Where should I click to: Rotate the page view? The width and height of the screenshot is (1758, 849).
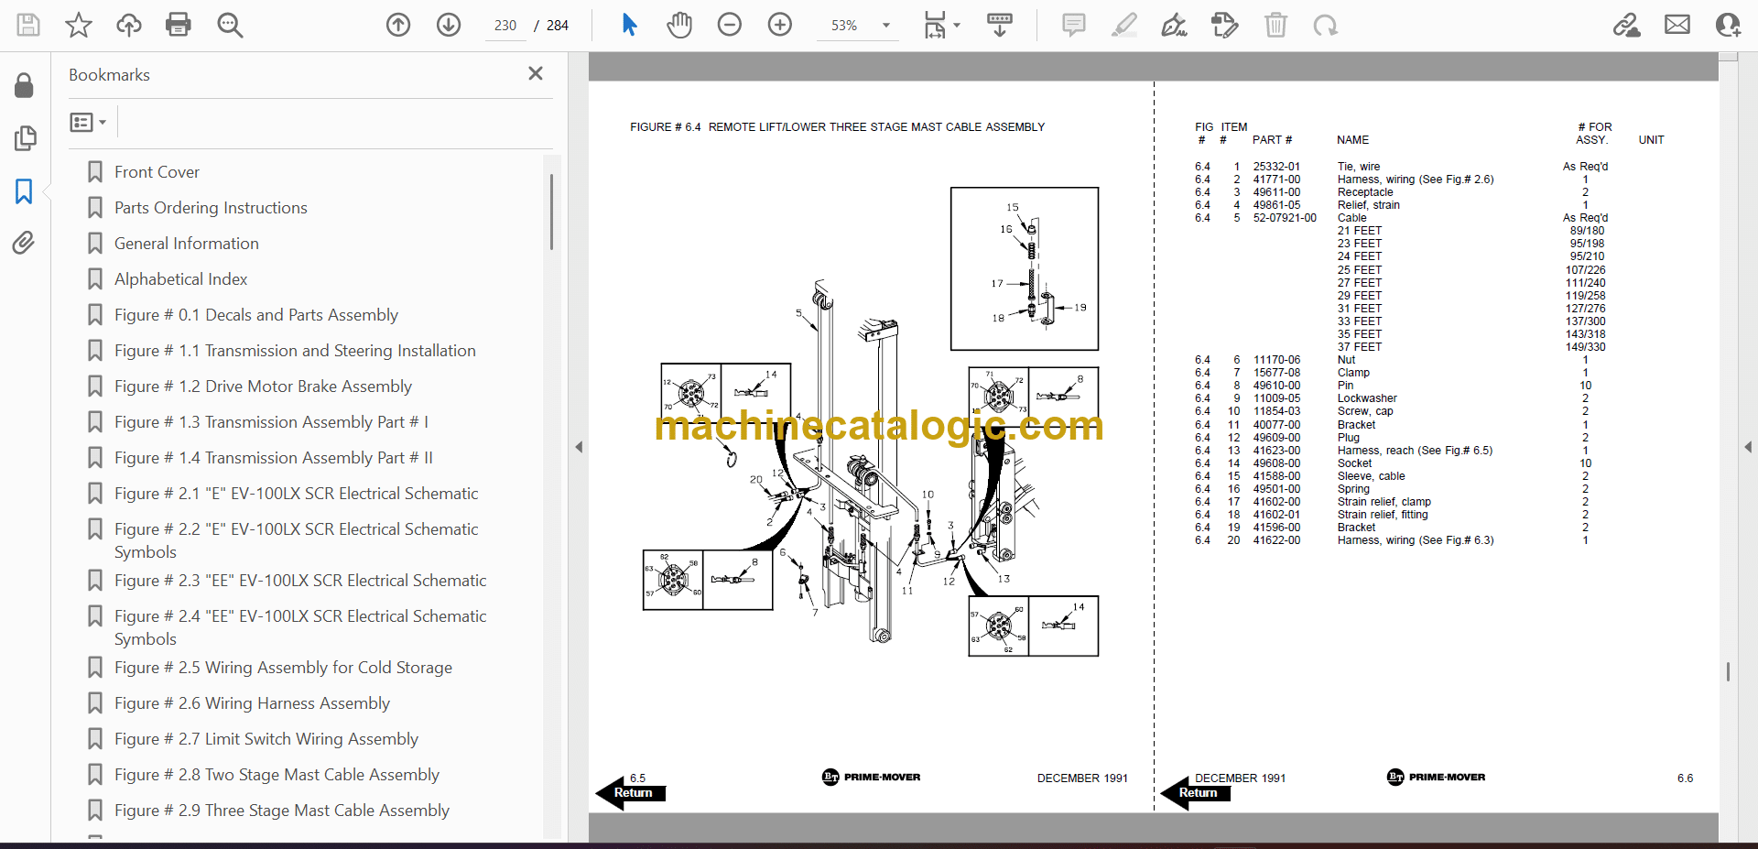coord(1325,25)
